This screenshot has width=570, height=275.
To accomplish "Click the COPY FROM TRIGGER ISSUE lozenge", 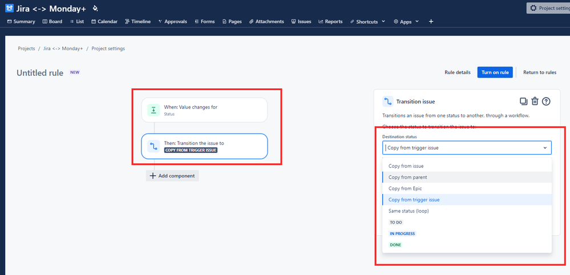I will click(191, 150).
